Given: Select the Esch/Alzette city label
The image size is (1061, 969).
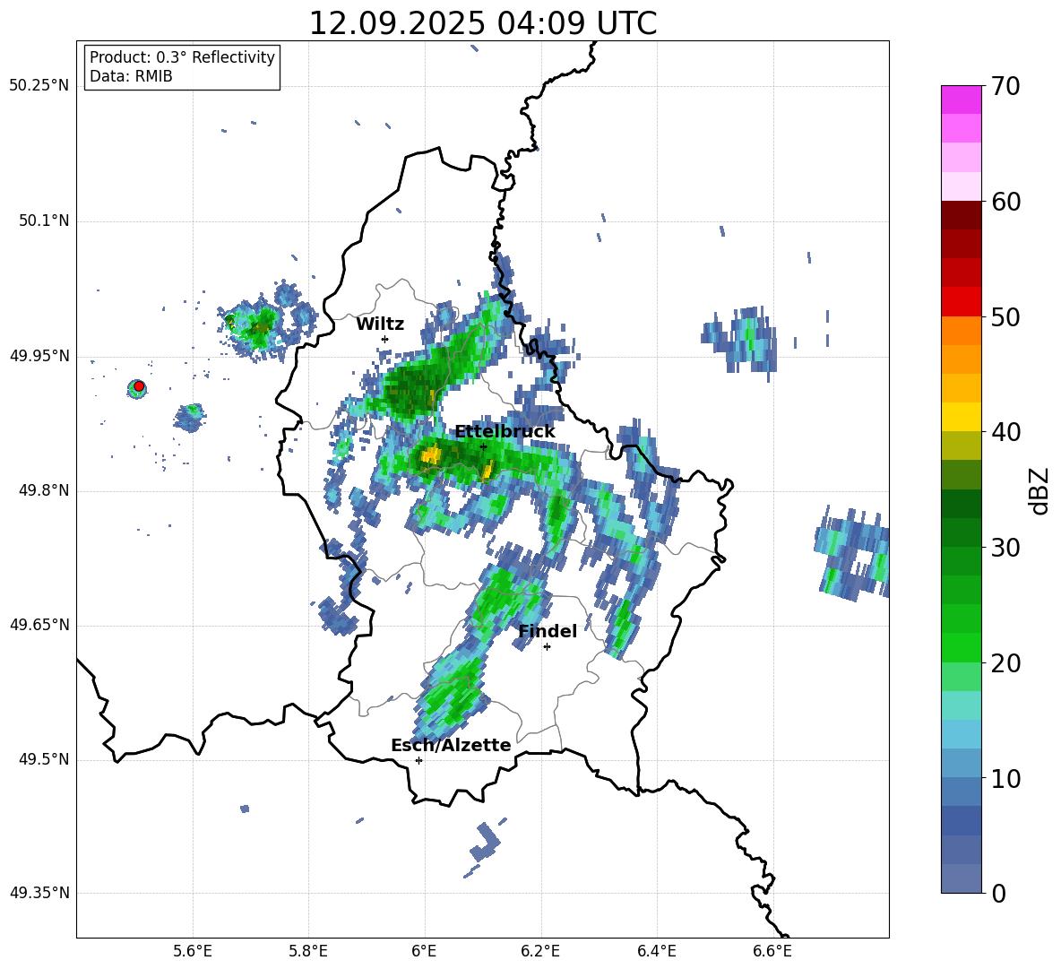Looking at the screenshot, I should tap(451, 745).
